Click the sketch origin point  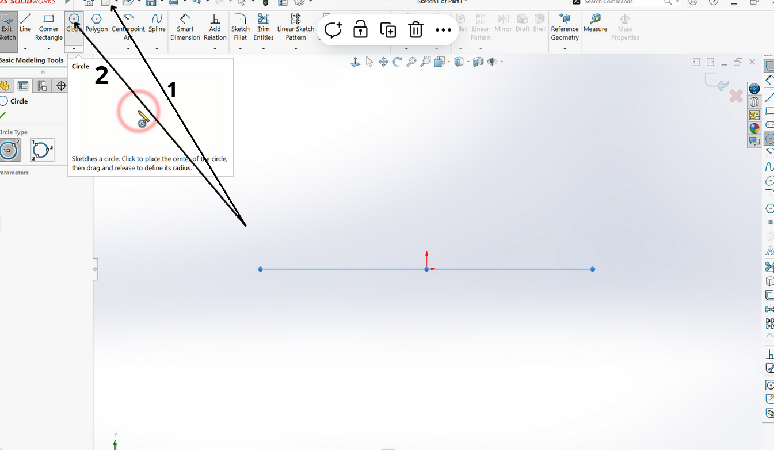pyautogui.click(x=426, y=269)
